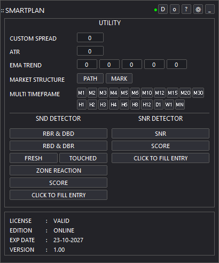Screen dimensions: 219x263
Task: Open help with the question mark button
Action: [186, 9]
